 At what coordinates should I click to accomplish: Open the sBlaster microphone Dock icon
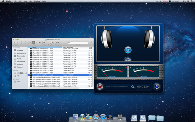110,117
